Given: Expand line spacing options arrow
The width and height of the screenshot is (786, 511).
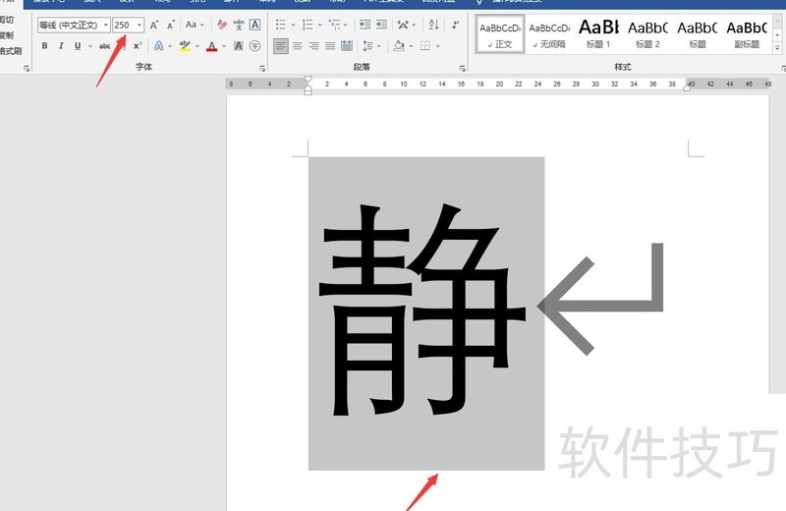Looking at the screenshot, I should click(x=379, y=46).
